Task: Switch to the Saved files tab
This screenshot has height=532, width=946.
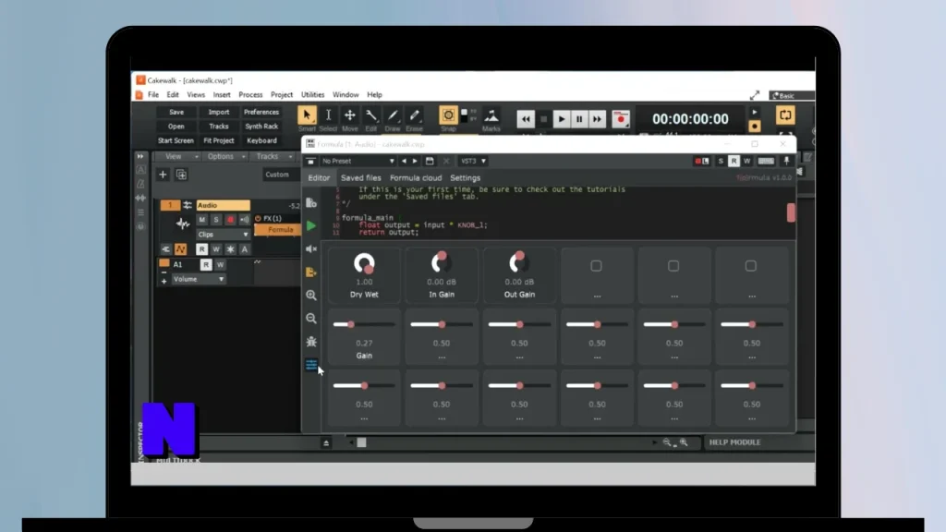Action: tap(361, 178)
